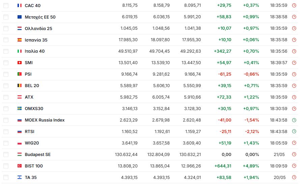
Task: Check the box for TA 35
Action: coord(6,177)
